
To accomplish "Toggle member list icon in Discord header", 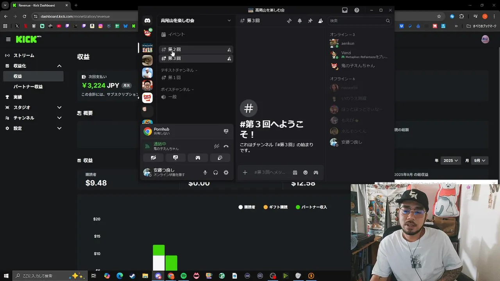I will [x=321, y=21].
